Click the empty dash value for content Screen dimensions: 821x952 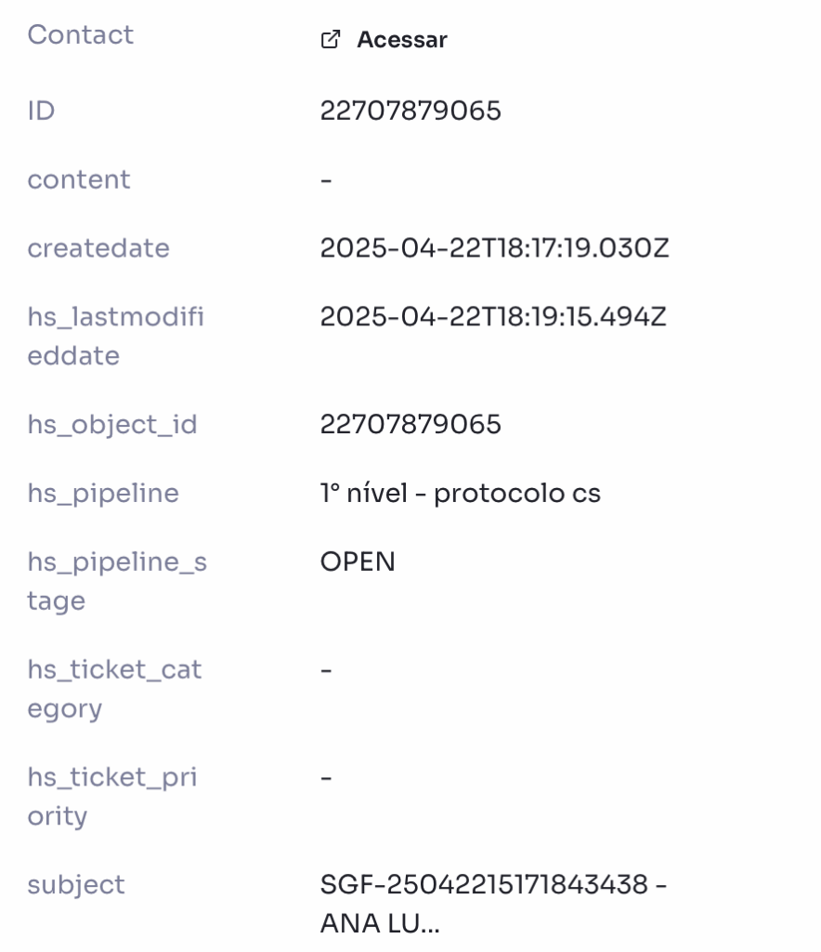point(326,180)
